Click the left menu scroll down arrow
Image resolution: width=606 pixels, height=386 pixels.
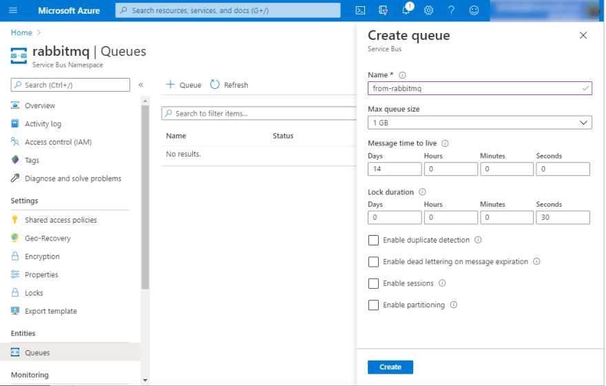[x=145, y=380]
